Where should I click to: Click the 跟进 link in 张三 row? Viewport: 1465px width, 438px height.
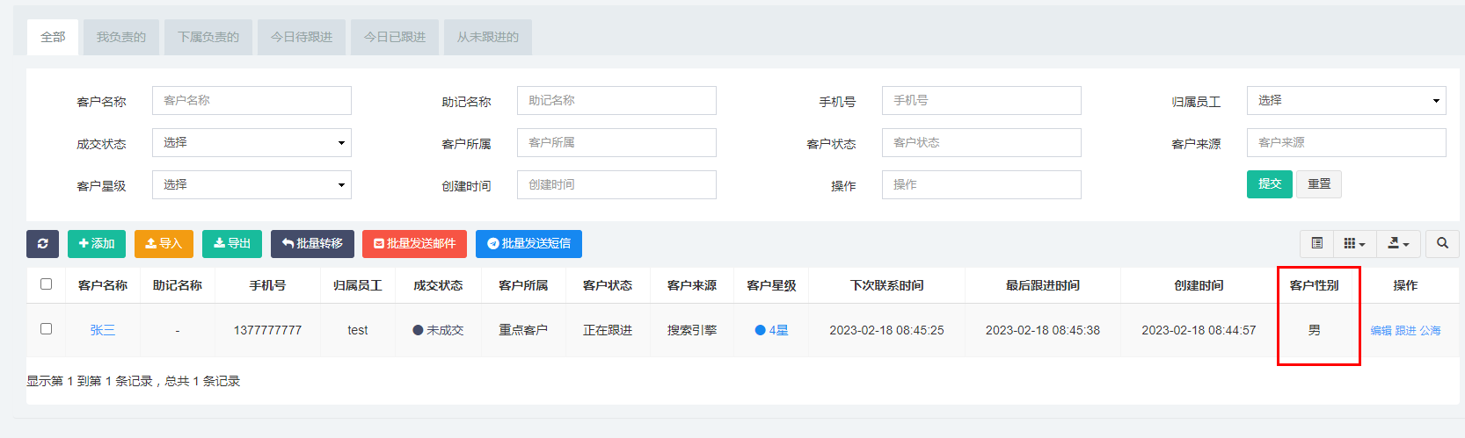coord(1405,331)
